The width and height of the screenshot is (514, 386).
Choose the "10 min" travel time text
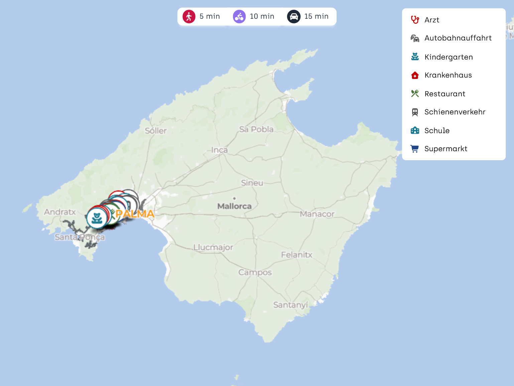pyautogui.click(x=262, y=16)
